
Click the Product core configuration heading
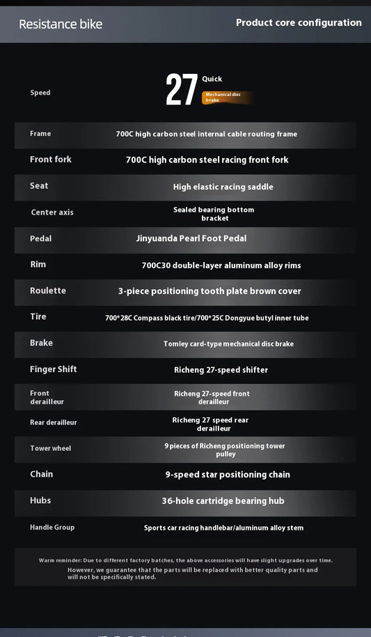point(299,23)
